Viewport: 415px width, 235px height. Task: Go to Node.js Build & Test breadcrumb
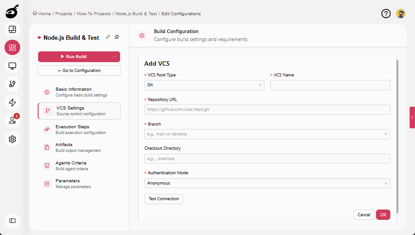pyautogui.click(x=136, y=13)
